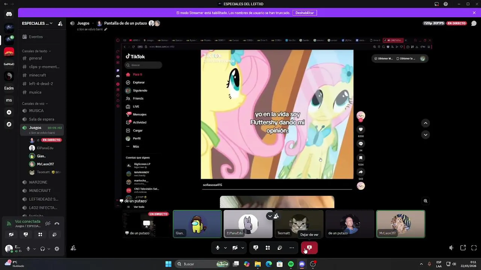Open the invite people icon beside ESPECIALES header
The image size is (481, 270).
(60, 23)
